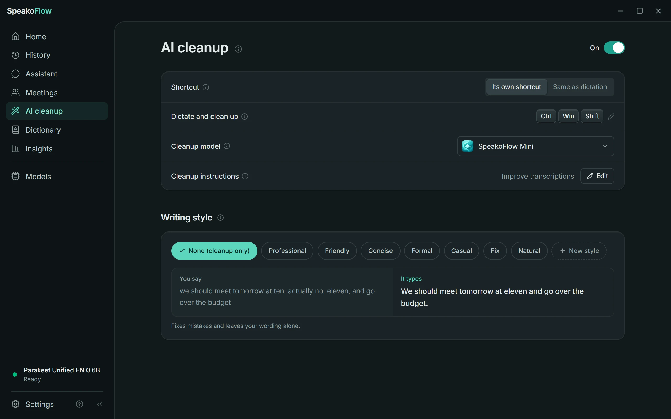Minimize the SpeakoFlow window
This screenshot has height=419, width=671.
point(620,11)
